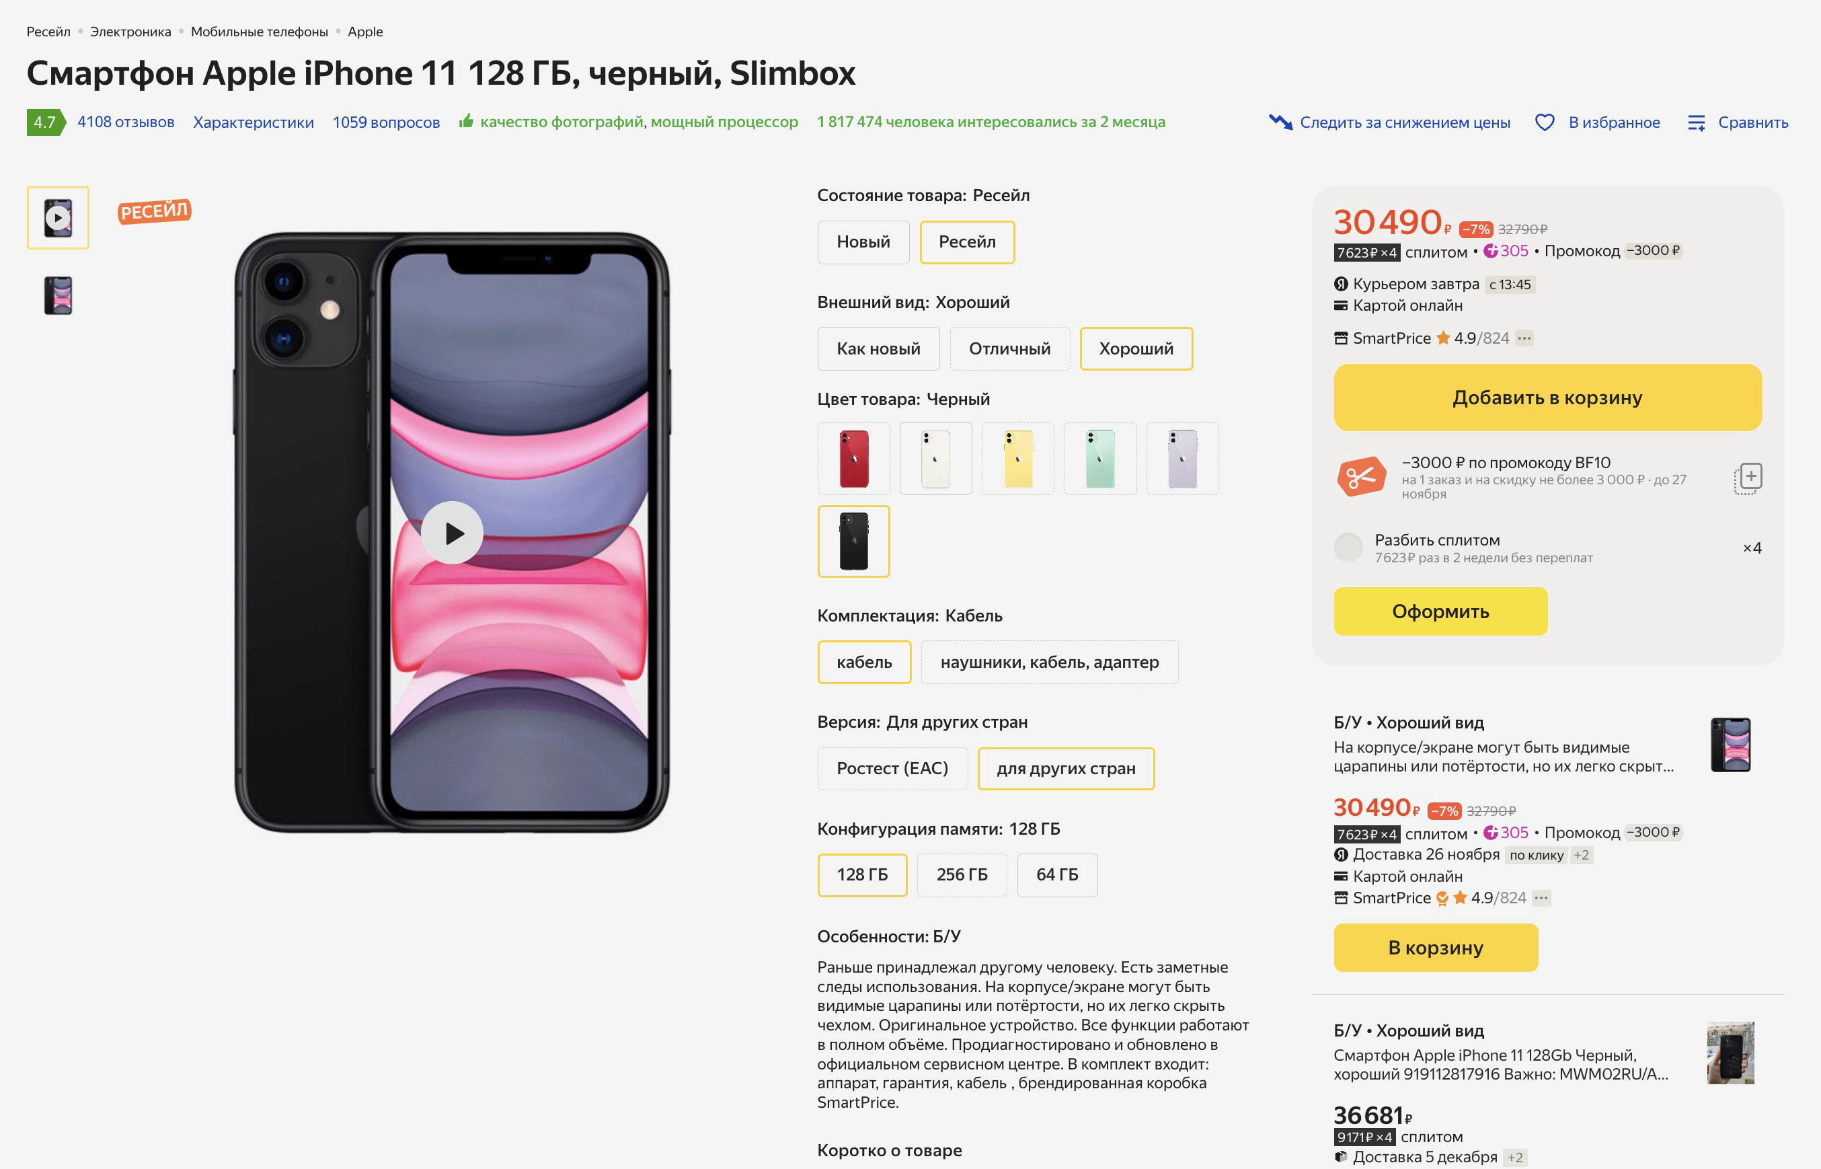Screen dimensions: 1821x1169
Task: Open the Характеристики section
Action: click(254, 122)
